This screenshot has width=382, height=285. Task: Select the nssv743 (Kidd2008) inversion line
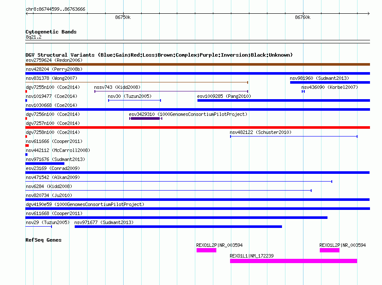(x=171, y=91)
